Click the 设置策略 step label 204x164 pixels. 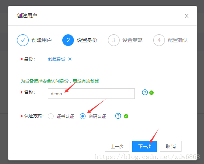pyautogui.click(x=133, y=40)
